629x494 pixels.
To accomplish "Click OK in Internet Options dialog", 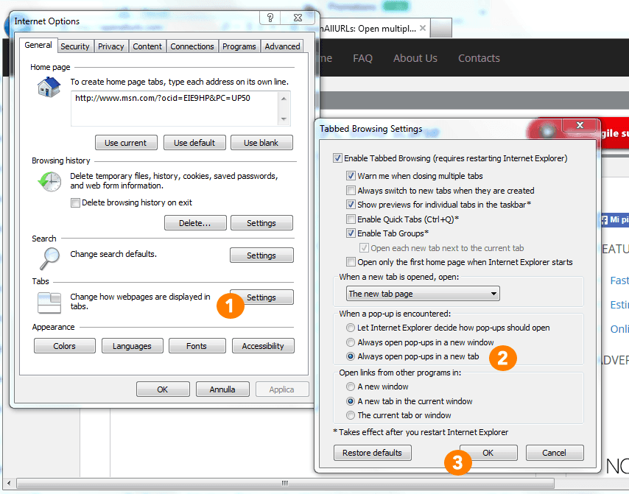I will coord(163,389).
